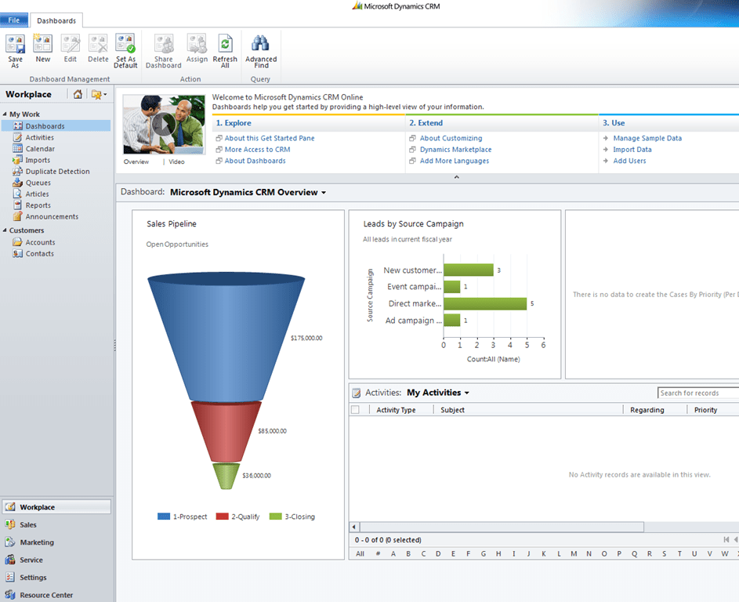This screenshot has width=739, height=602.
Task: Open the dashboard selector dropdown arrow
Action: click(x=324, y=193)
